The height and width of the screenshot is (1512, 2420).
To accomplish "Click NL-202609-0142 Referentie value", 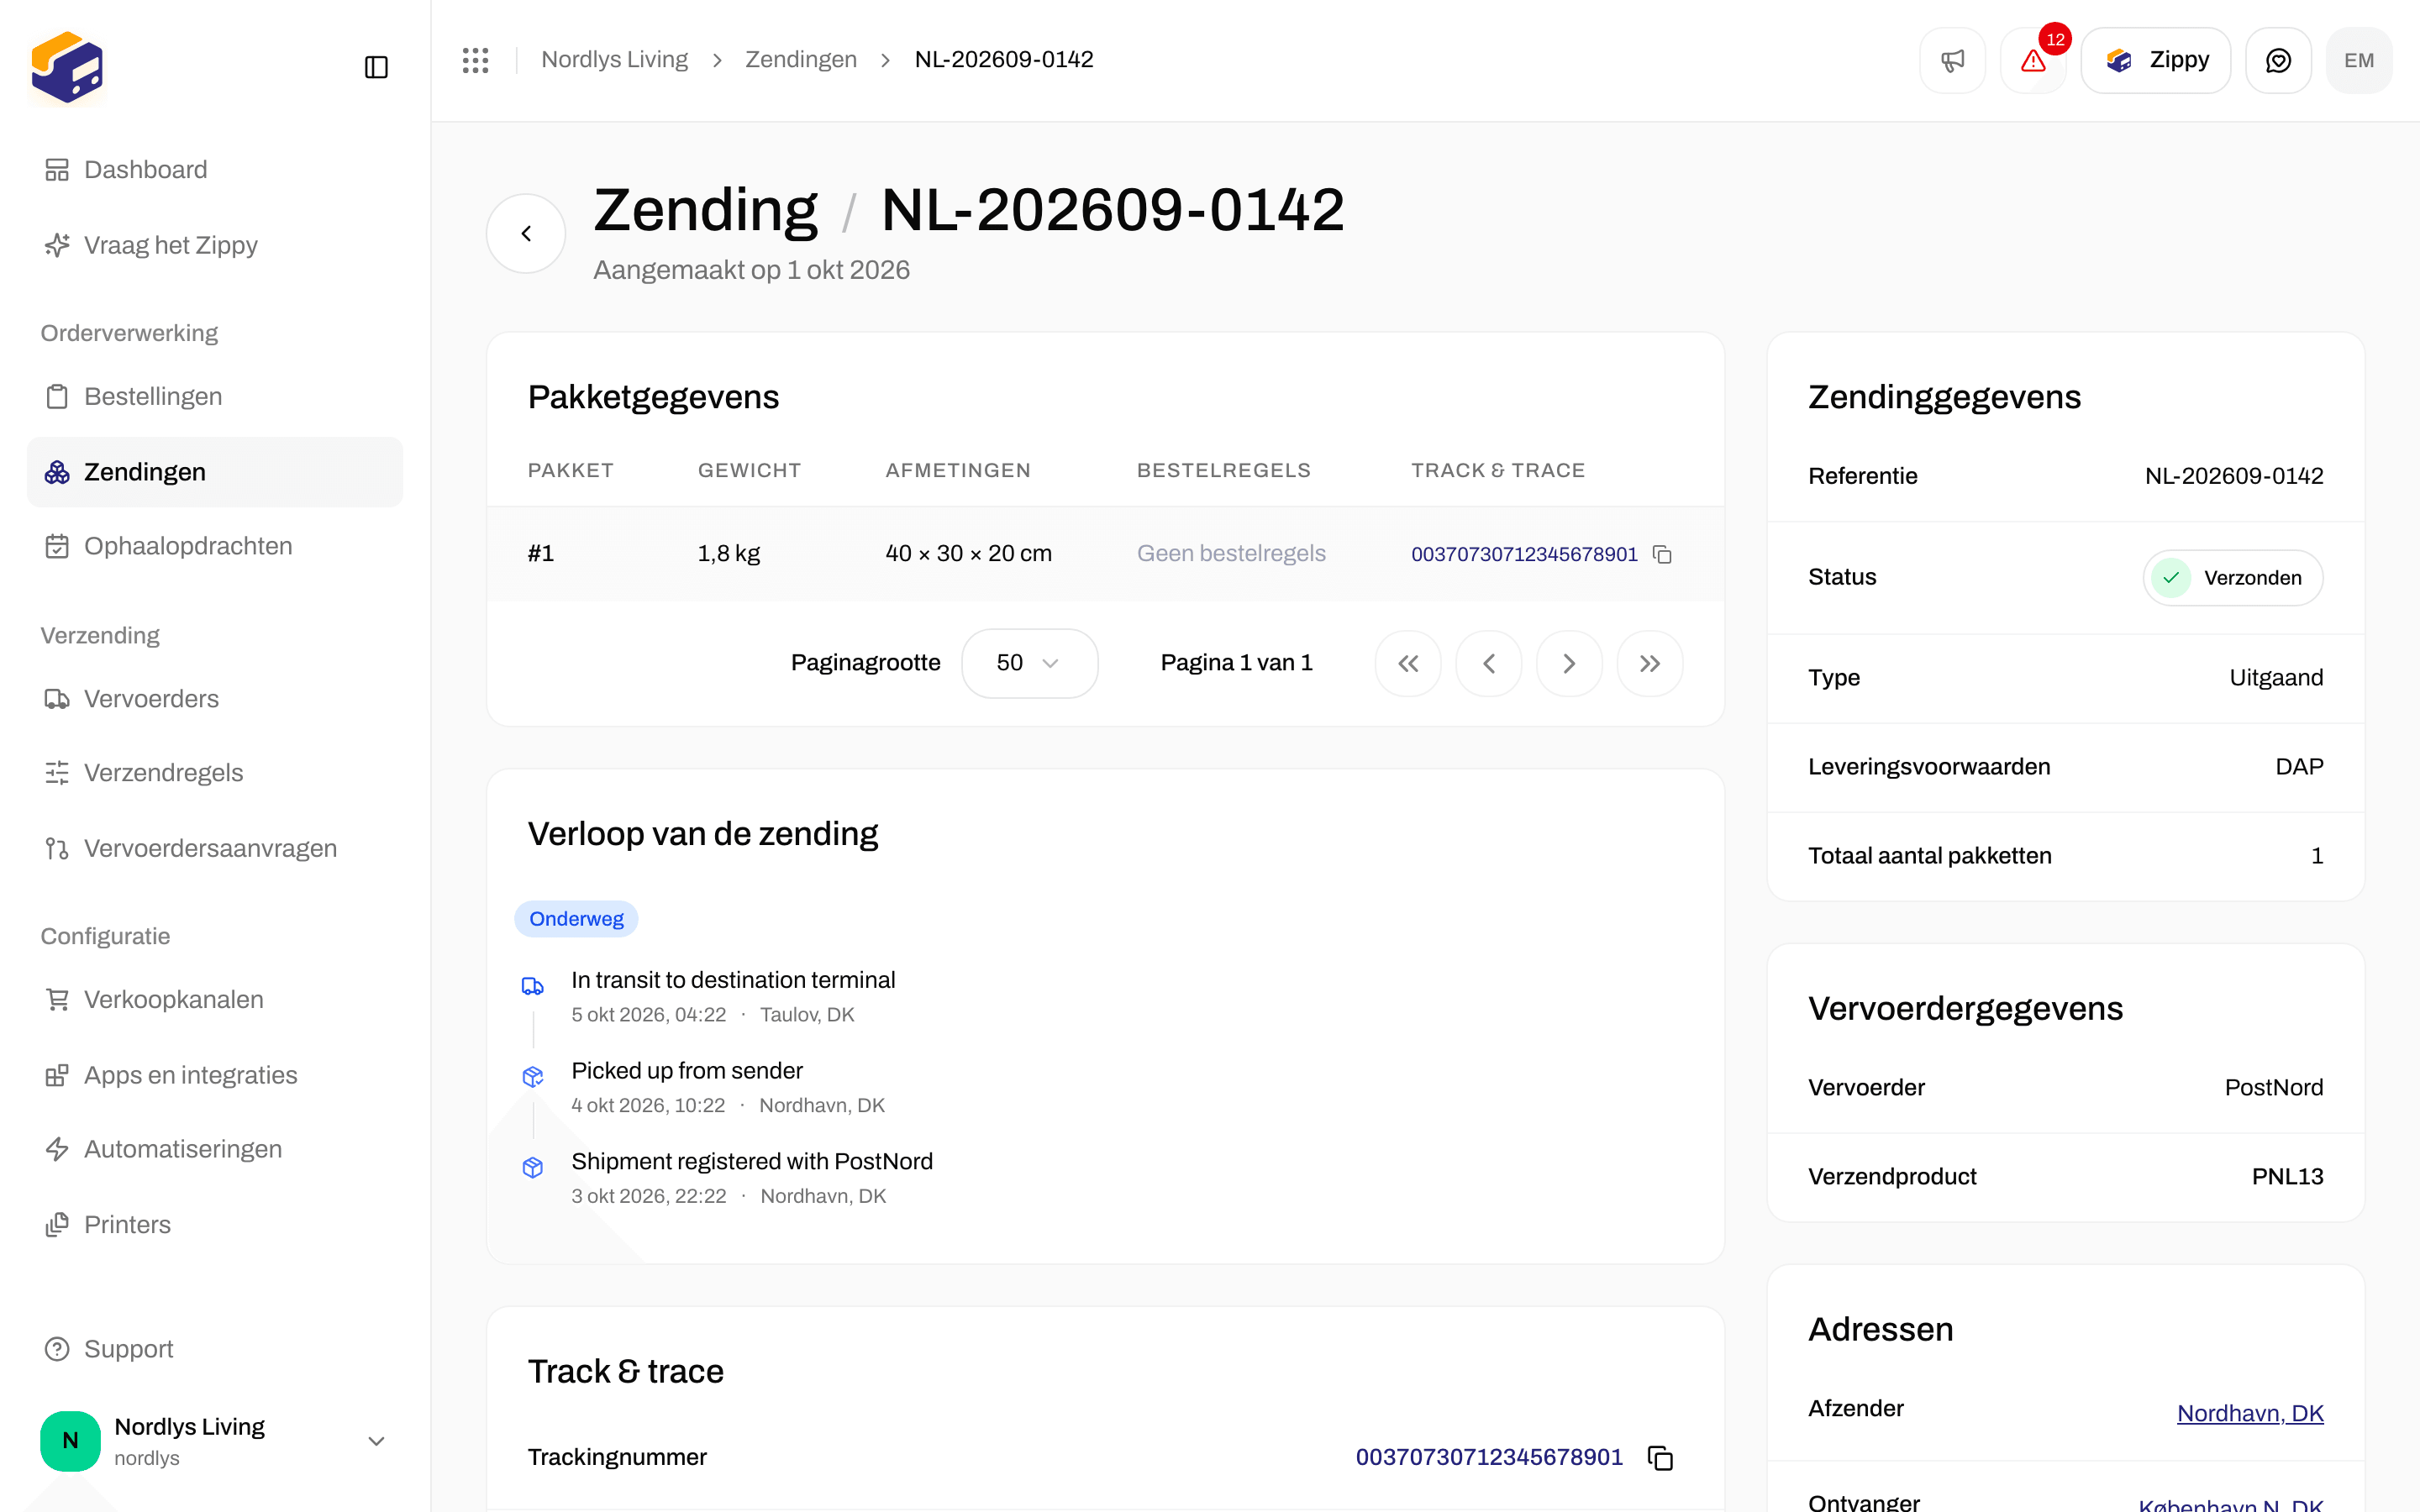I will [x=2234, y=476].
